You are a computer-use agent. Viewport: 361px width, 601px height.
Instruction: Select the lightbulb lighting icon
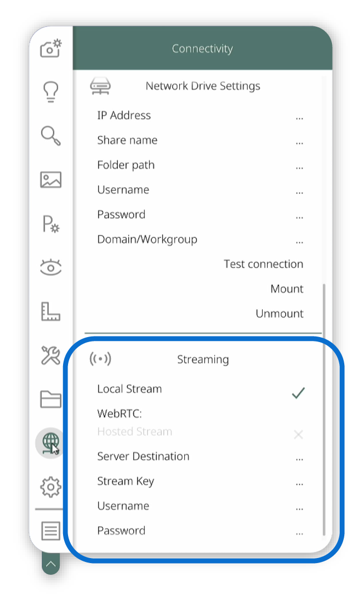51,92
